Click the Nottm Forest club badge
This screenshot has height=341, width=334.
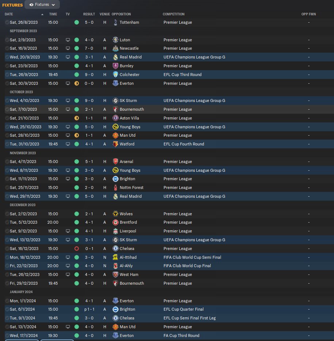(116, 187)
